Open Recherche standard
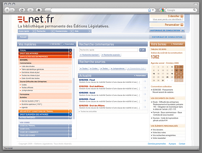This screenshot has width=202, height=153. point(89,55)
